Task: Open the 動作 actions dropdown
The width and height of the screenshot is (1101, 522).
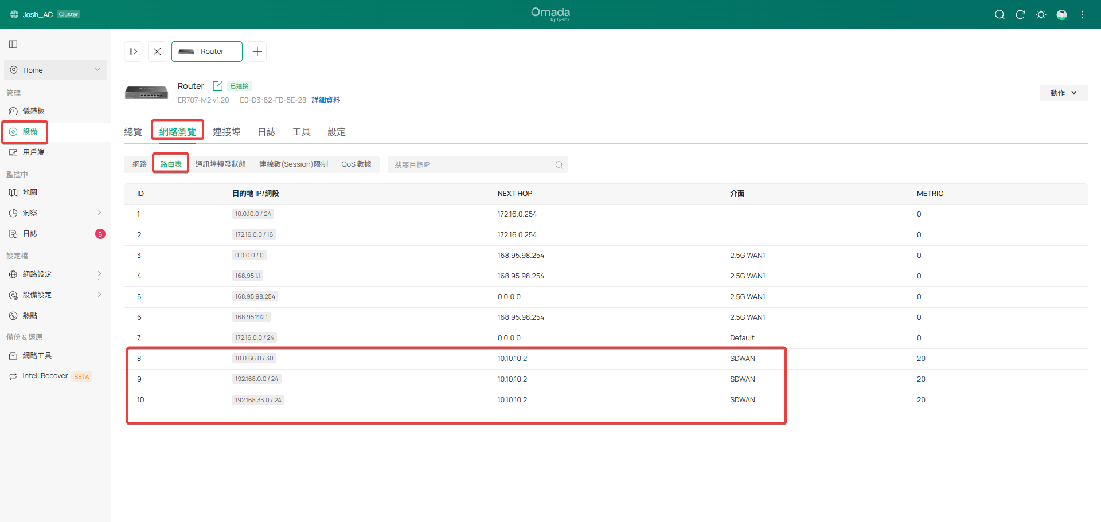Action: (x=1063, y=93)
